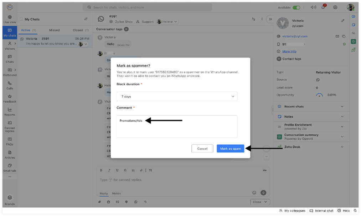Open the settings gear icon
Viewport: 361px width, 216px height.
(x=335, y=7)
